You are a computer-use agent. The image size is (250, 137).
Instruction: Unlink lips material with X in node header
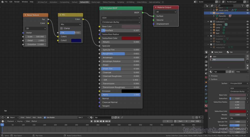coord(118,118)
